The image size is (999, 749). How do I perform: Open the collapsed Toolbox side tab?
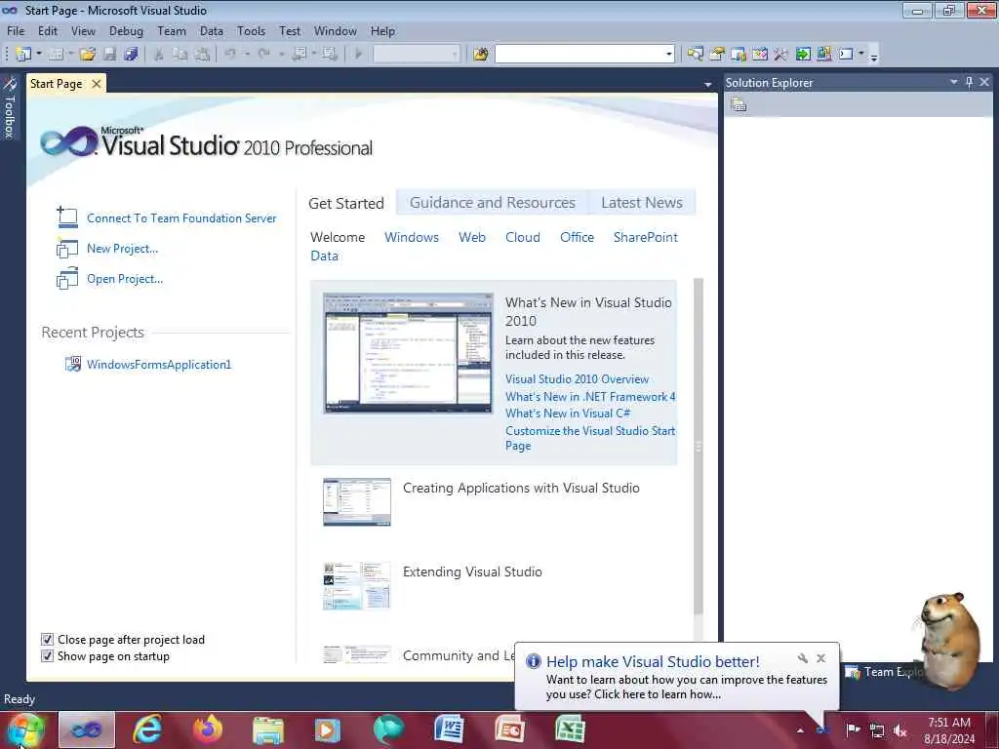pyautogui.click(x=9, y=107)
